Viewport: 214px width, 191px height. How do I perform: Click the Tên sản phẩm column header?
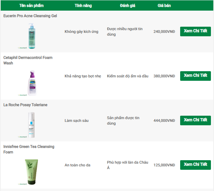click(31, 6)
